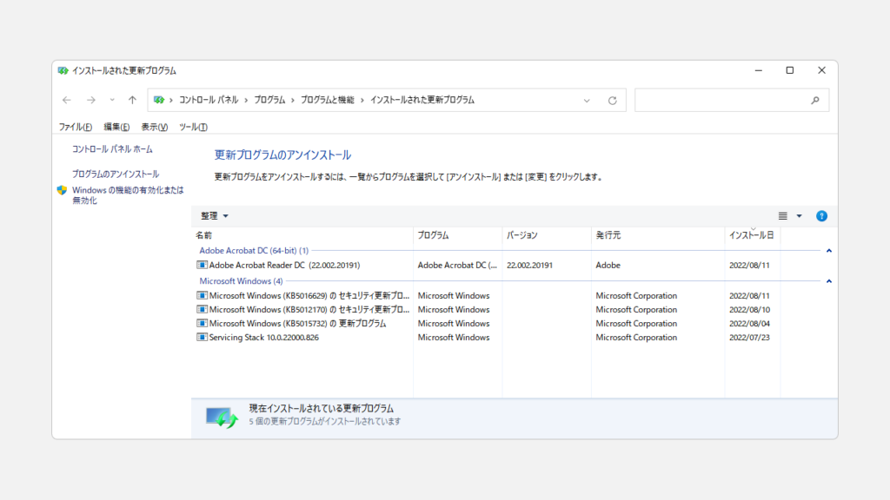This screenshot has height=500, width=890.
Task: Click the refresh button in address bar
Action: point(612,100)
